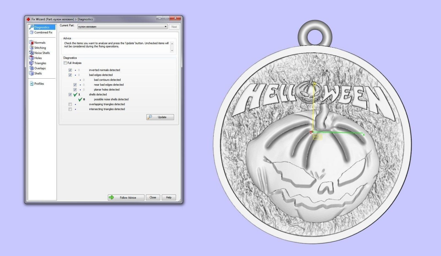Viewport: 441px width, 256px height.
Task: Click the Advice box scroll-down arrow
Action: [x=172, y=50]
